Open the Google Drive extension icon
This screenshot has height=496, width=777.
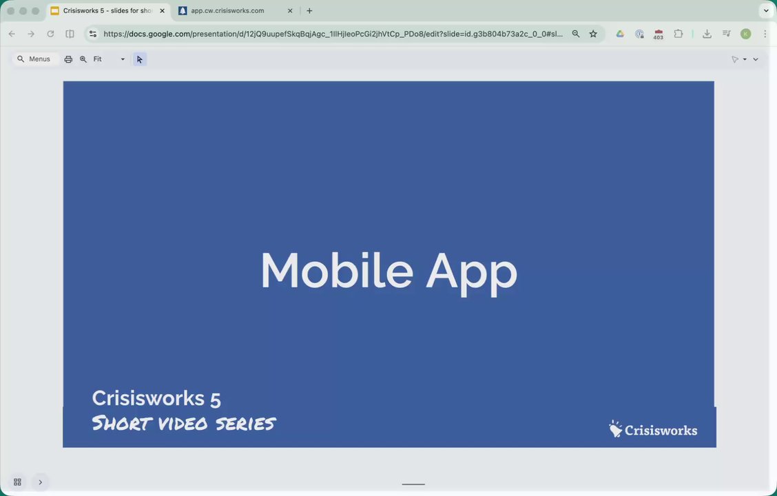620,34
